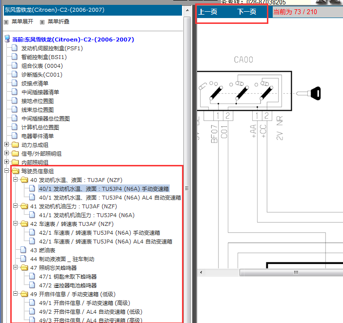
Task: Click the key symbol in the diagram
Action: [309, 93]
